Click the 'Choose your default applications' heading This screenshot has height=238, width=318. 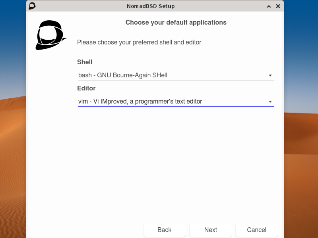click(x=176, y=23)
